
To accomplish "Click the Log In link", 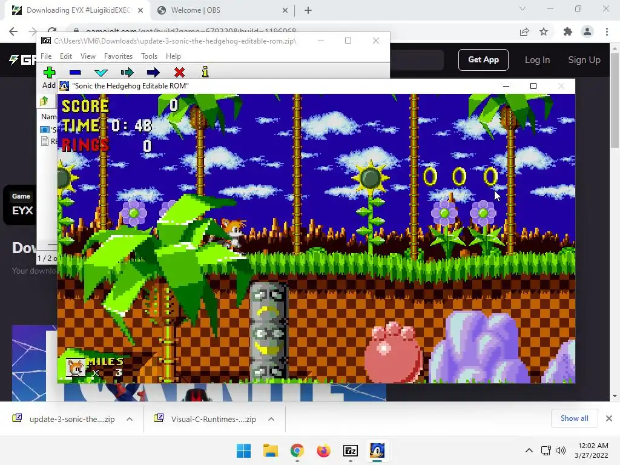I will [537, 60].
